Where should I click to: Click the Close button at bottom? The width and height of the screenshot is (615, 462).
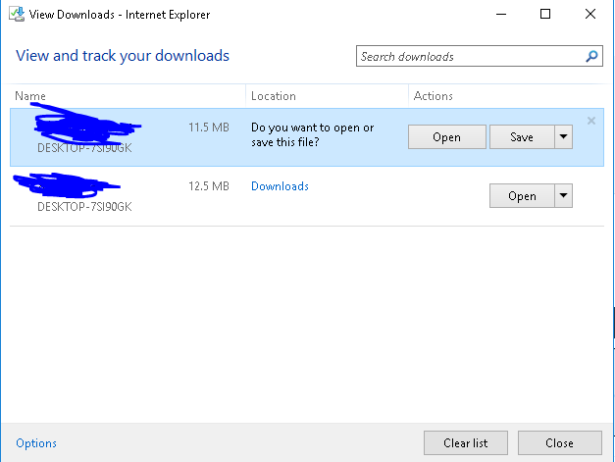pos(560,443)
